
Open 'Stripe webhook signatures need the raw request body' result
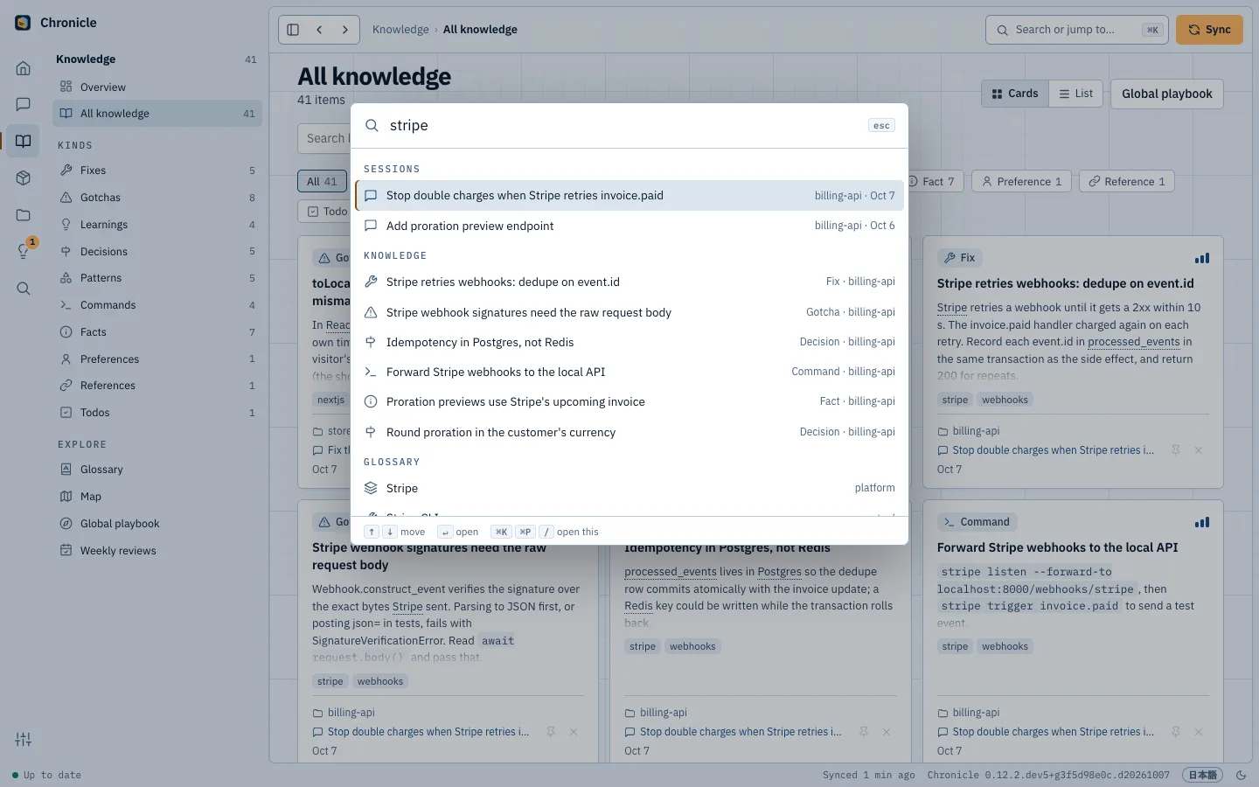point(629,312)
